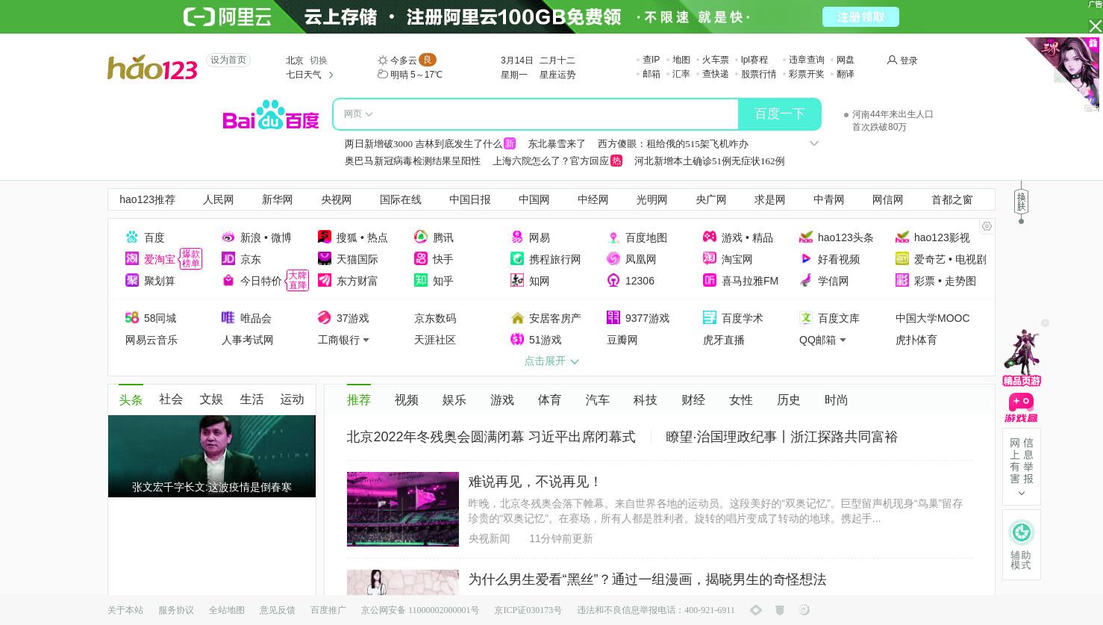The image size is (1103, 625).
Task: Select the 视频 feed tab
Action: 407,400
